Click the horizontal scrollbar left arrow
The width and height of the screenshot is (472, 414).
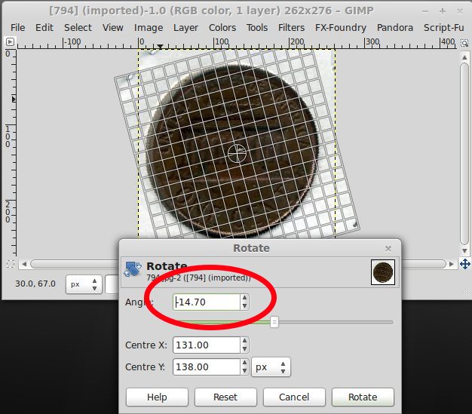click(24, 264)
